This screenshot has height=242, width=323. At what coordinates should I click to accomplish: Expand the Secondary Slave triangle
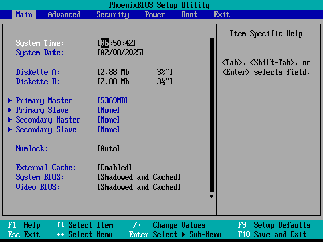point(10,130)
